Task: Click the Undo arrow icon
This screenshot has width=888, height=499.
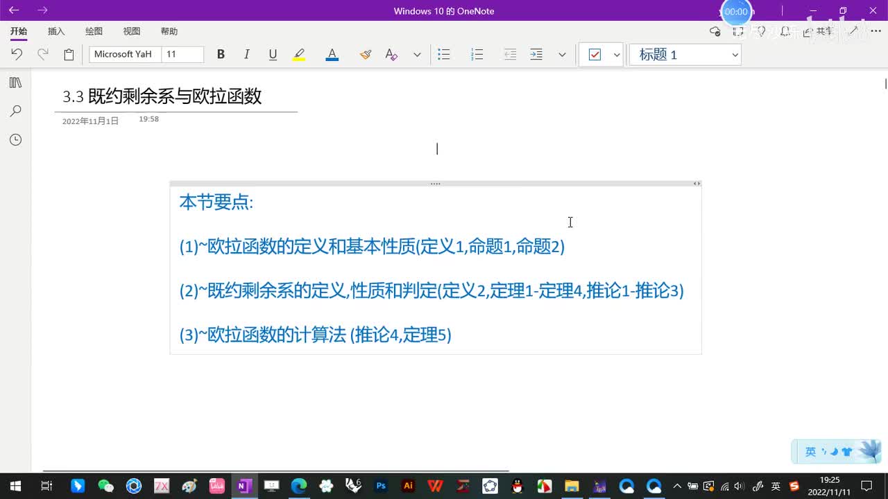Action: (x=17, y=54)
